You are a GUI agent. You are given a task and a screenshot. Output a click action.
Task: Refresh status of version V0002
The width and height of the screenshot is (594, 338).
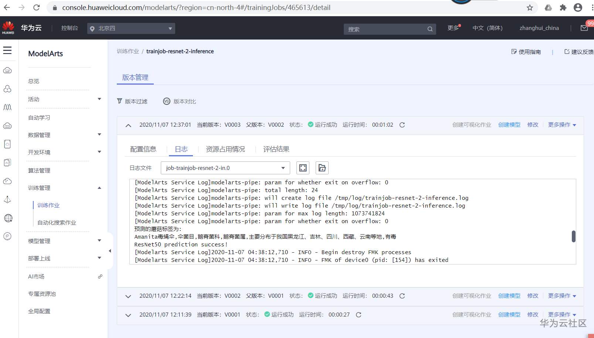402,296
